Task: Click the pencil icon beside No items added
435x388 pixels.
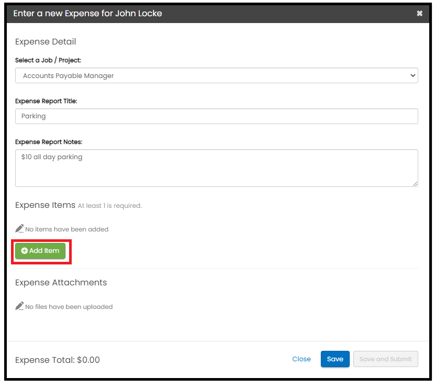Action: [19, 228]
